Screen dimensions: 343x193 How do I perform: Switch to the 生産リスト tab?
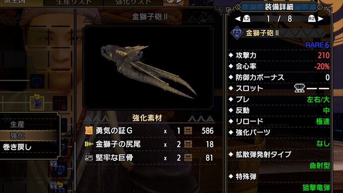[x=74, y=3]
